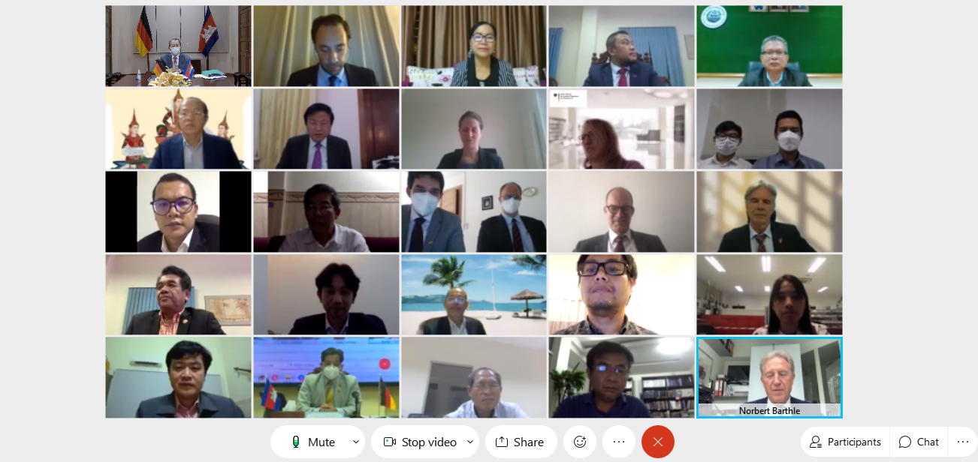Click the speech bubble icon beside Chat
Screen dimensions: 978x462
click(x=905, y=442)
